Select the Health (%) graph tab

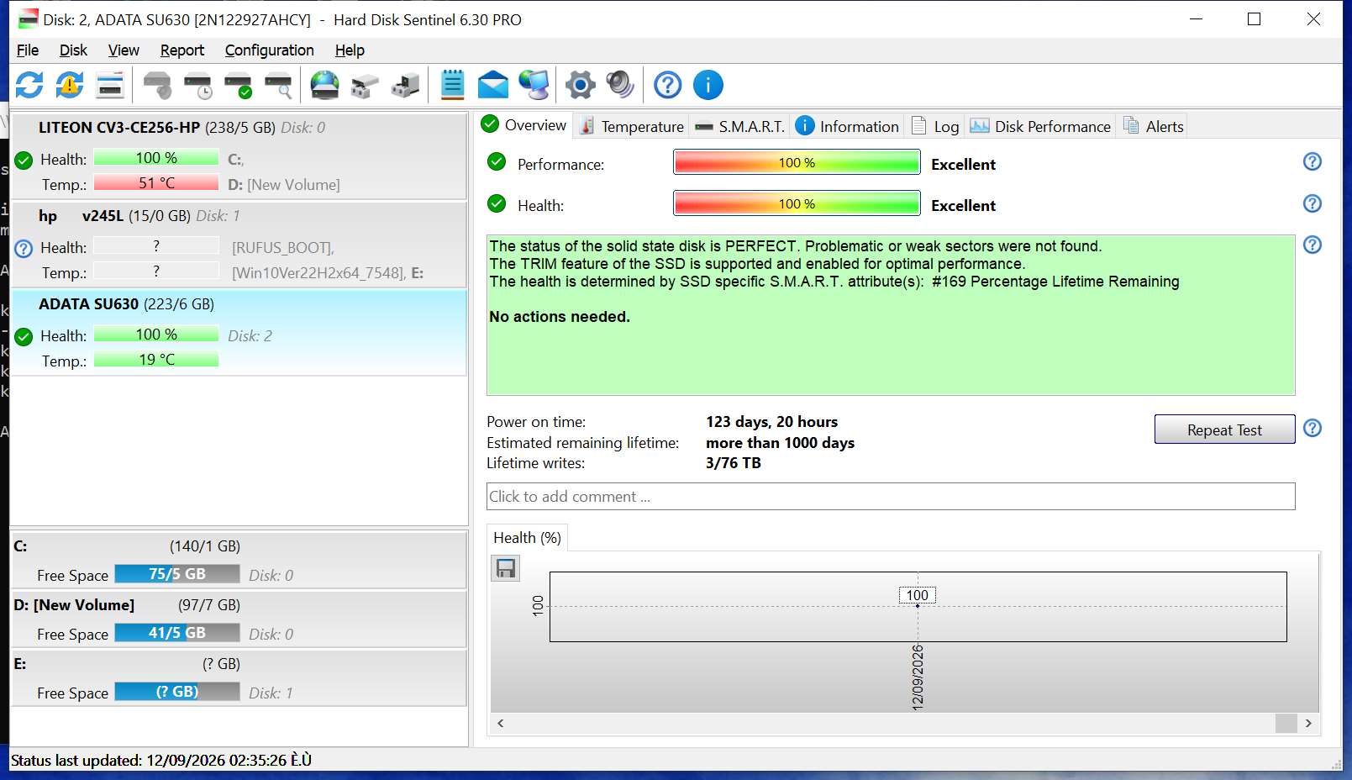click(x=528, y=538)
